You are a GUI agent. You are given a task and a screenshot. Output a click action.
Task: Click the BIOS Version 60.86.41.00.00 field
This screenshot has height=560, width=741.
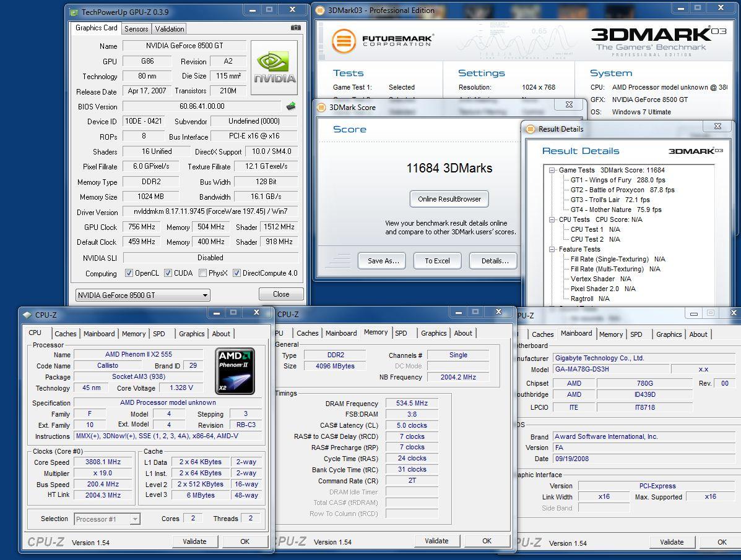202,106
